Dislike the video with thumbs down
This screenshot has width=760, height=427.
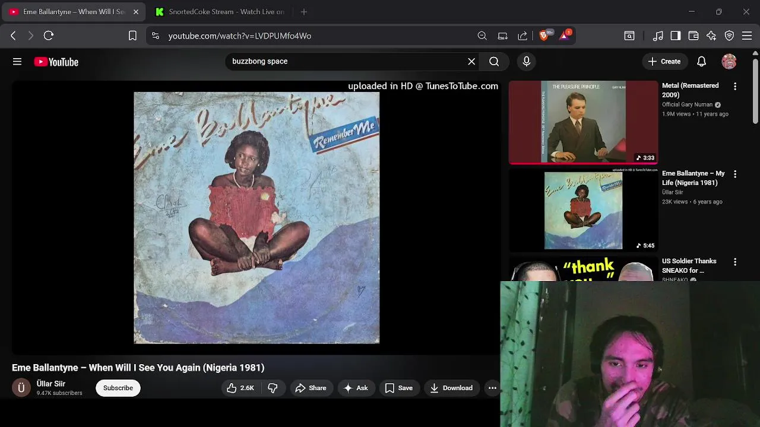click(273, 388)
